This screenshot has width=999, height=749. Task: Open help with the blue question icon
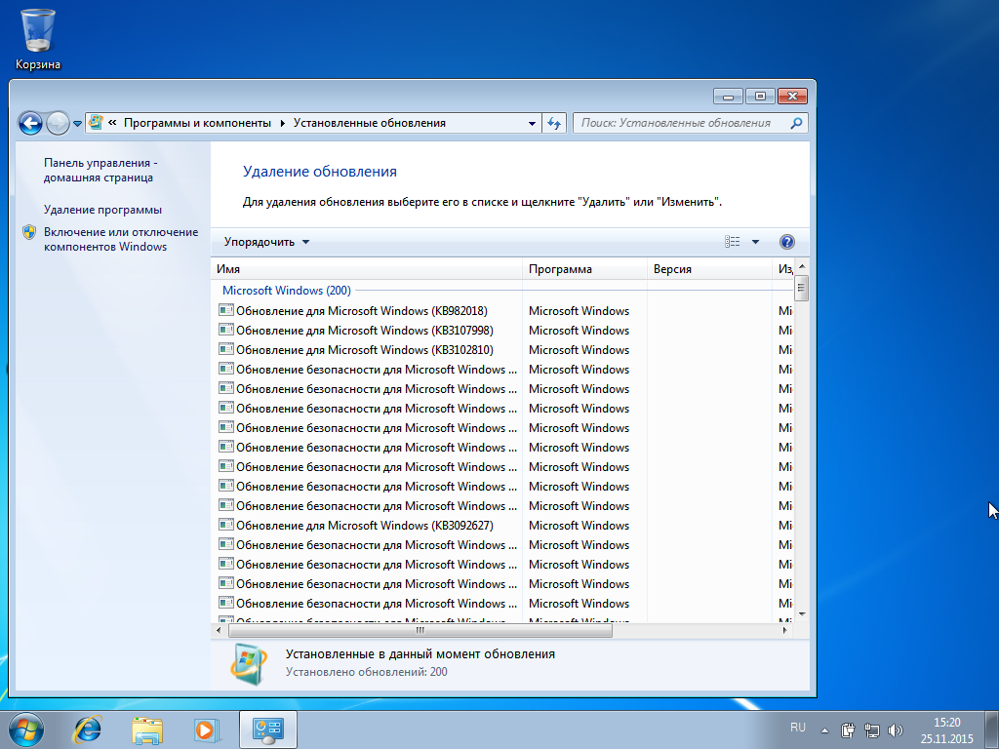pos(787,242)
